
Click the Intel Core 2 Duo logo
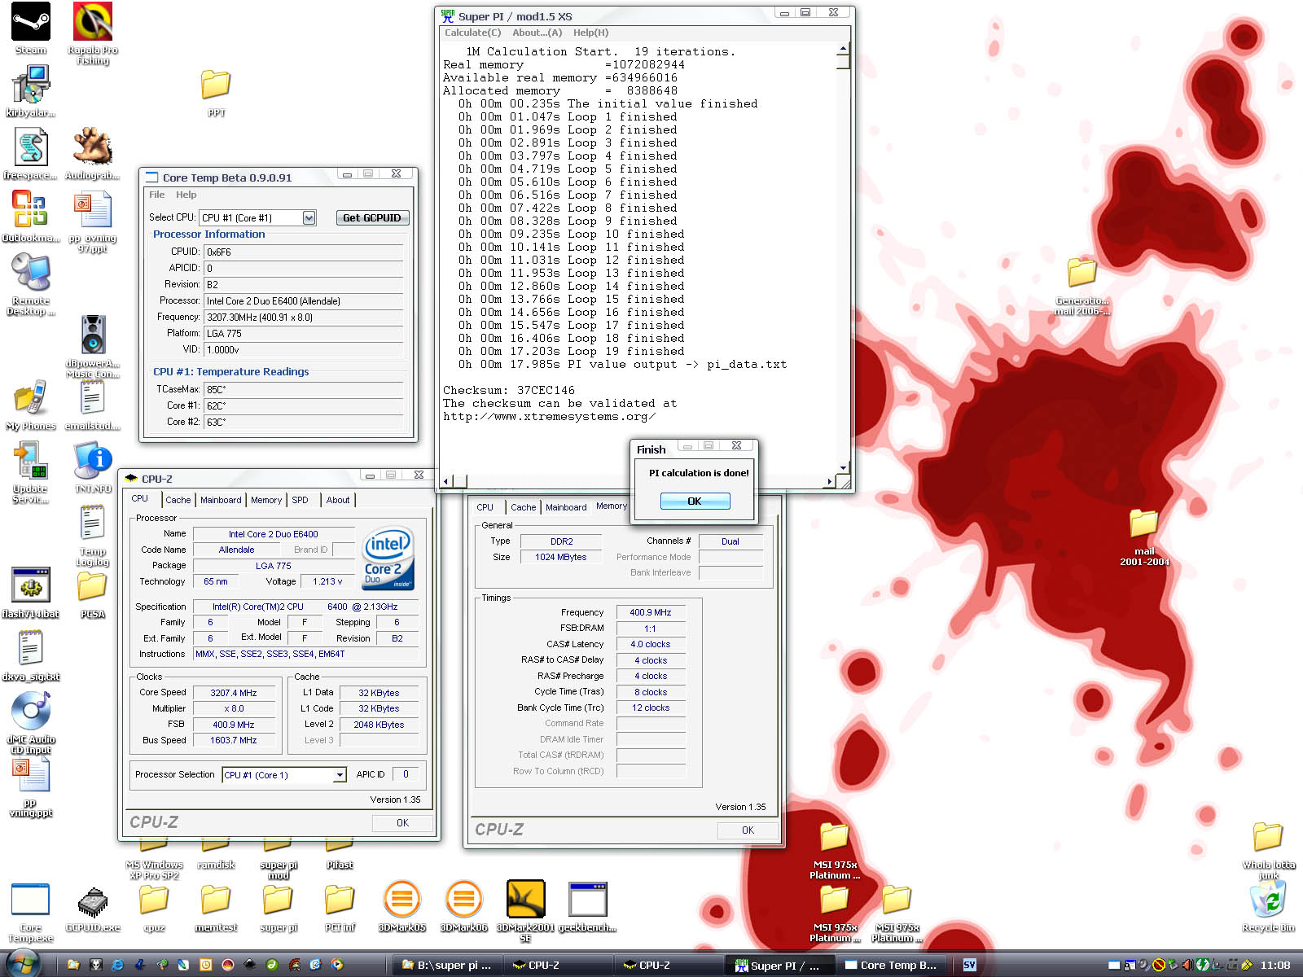tap(388, 558)
